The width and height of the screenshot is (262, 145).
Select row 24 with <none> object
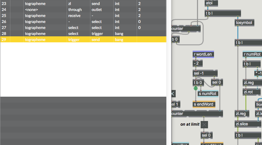click(x=83, y=10)
